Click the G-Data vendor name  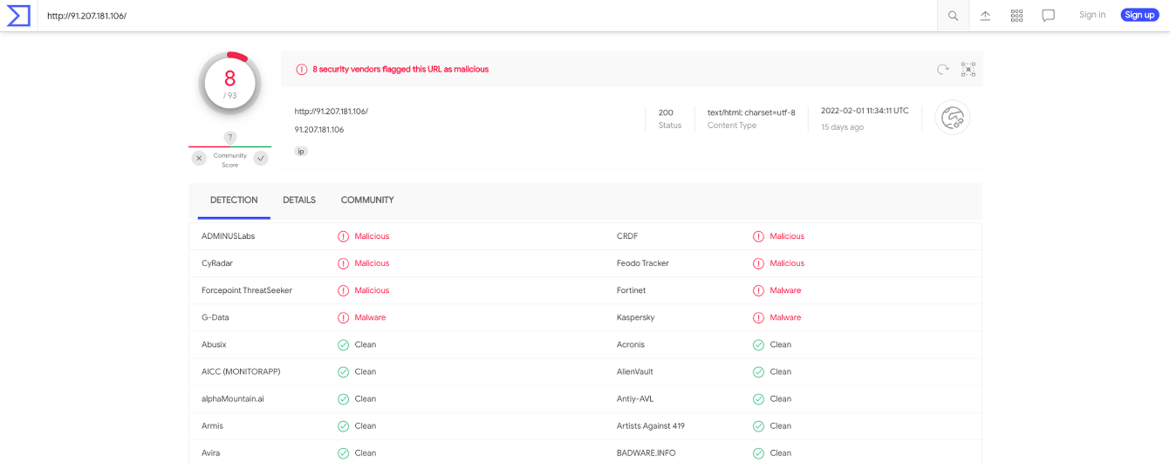coord(215,317)
